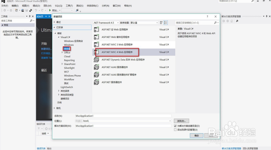Open the 位置 path dropdown arrow

tap(170, 121)
